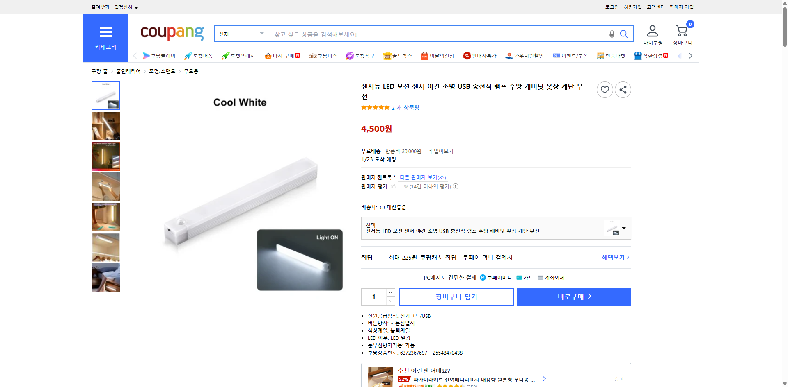Toggle the wishlist heart button
788x387 pixels.
coord(605,89)
